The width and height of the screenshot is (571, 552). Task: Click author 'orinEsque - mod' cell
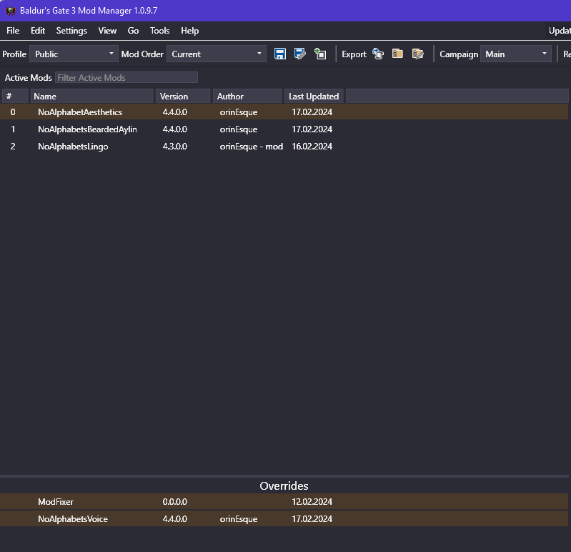pyautogui.click(x=252, y=147)
